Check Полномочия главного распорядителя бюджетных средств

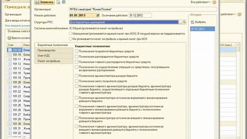(x=76, y=62)
